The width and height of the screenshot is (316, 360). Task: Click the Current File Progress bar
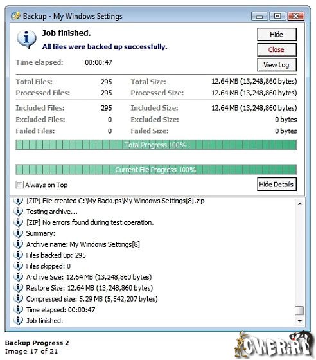156,170
